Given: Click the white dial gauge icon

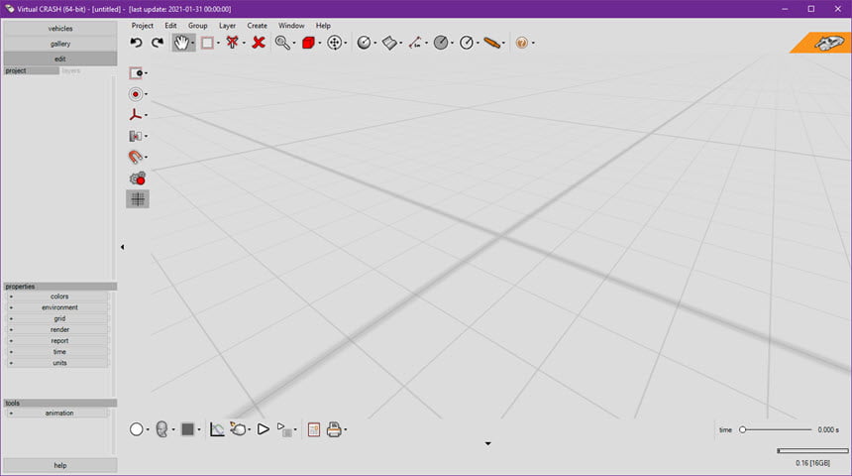Looking at the screenshot, I should [x=467, y=43].
